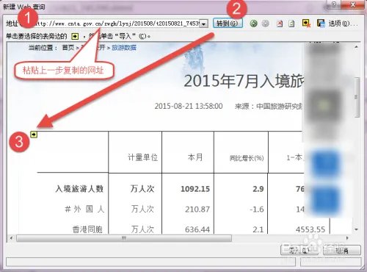Click the value 1092.15
The width and height of the screenshot is (367, 272).
(195, 189)
